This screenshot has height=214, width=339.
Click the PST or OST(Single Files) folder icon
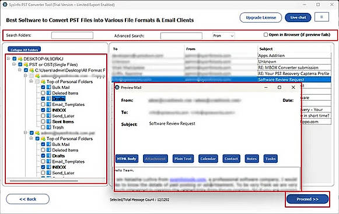tap(26, 65)
